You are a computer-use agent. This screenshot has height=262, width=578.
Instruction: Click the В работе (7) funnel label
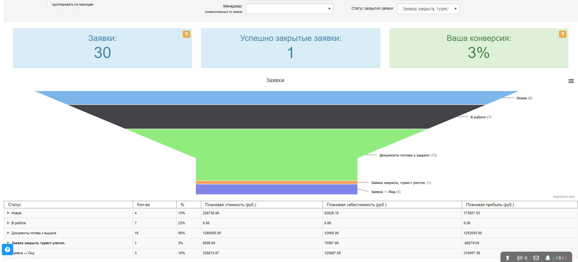pos(481,117)
